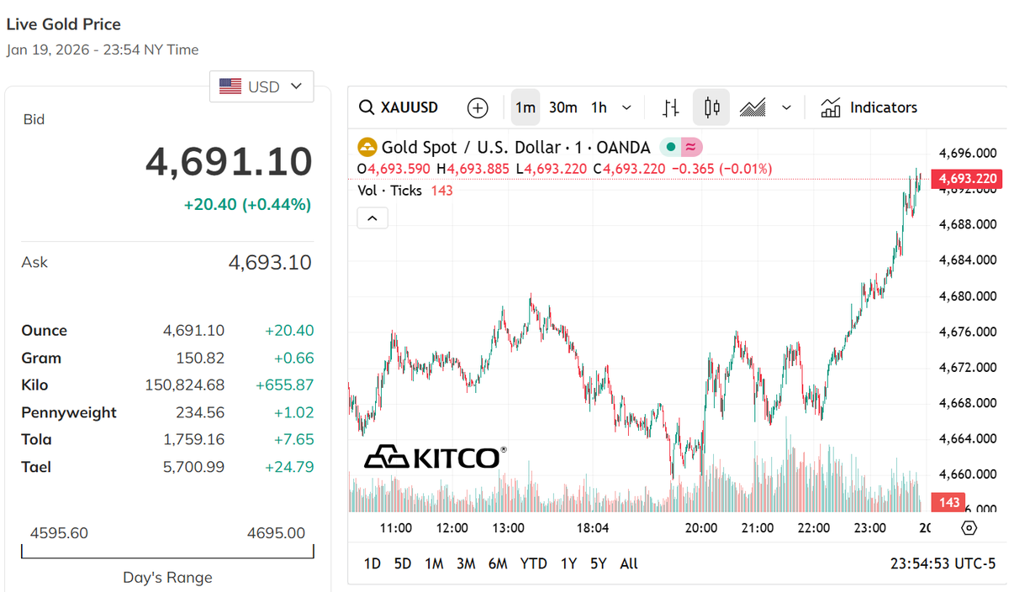Switch chart style to bars
This screenshot has height=592, width=1009.
pos(670,107)
